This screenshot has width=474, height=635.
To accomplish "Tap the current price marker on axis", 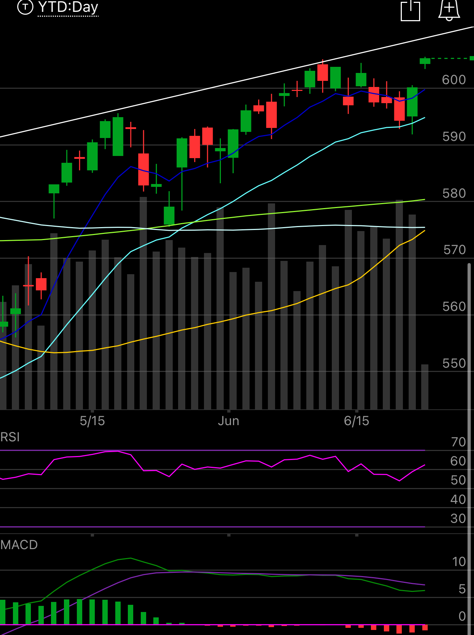I will pyautogui.click(x=472, y=58).
